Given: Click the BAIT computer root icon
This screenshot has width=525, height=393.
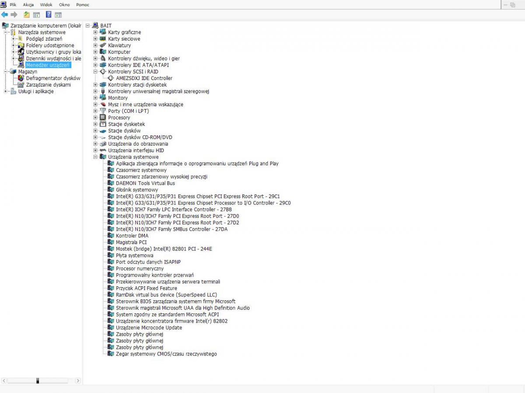Looking at the screenshot, I should (x=95, y=25).
